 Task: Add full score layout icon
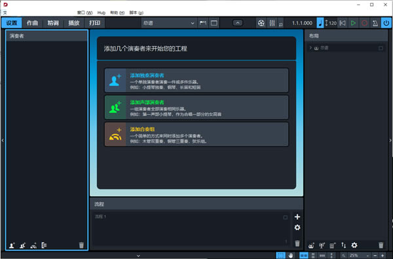311,245
